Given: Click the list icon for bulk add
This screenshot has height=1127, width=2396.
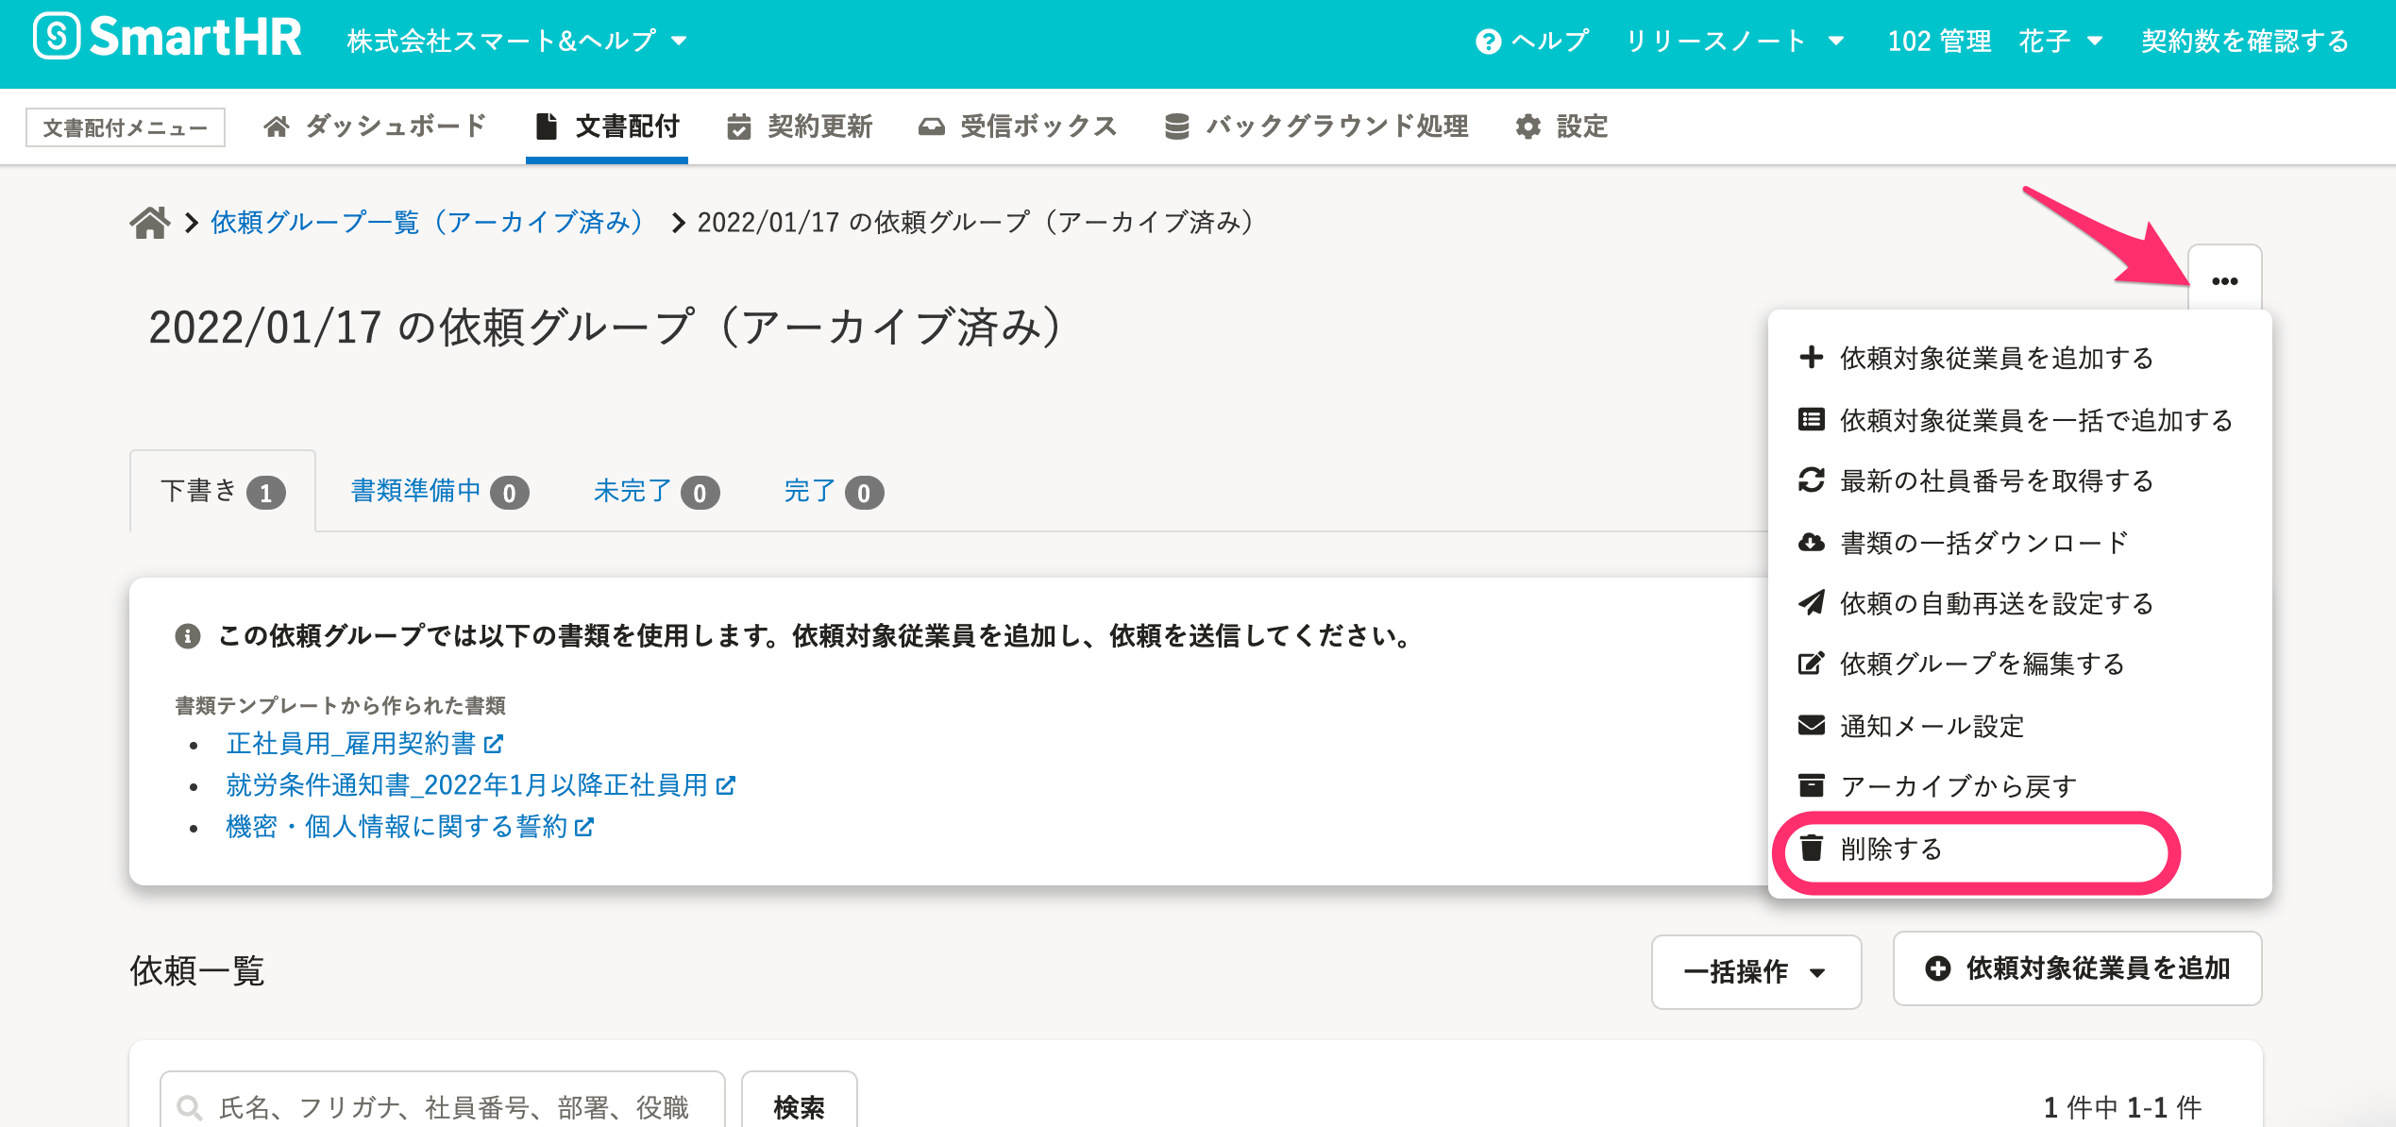Looking at the screenshot, I should click(1811, 419).
